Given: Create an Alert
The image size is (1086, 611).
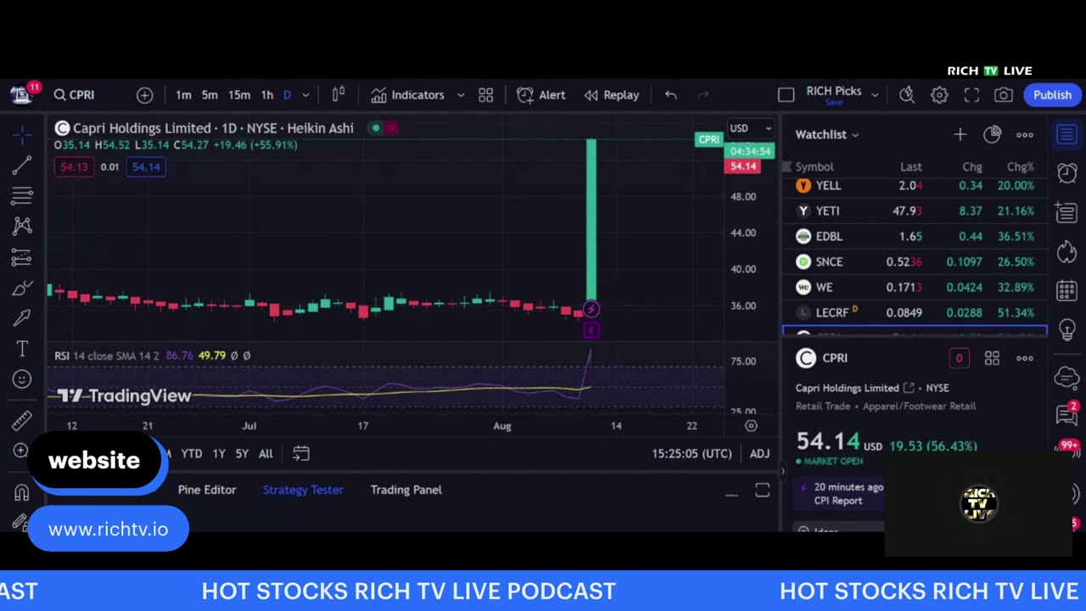Looking at the screenshot, I should 541,95.
